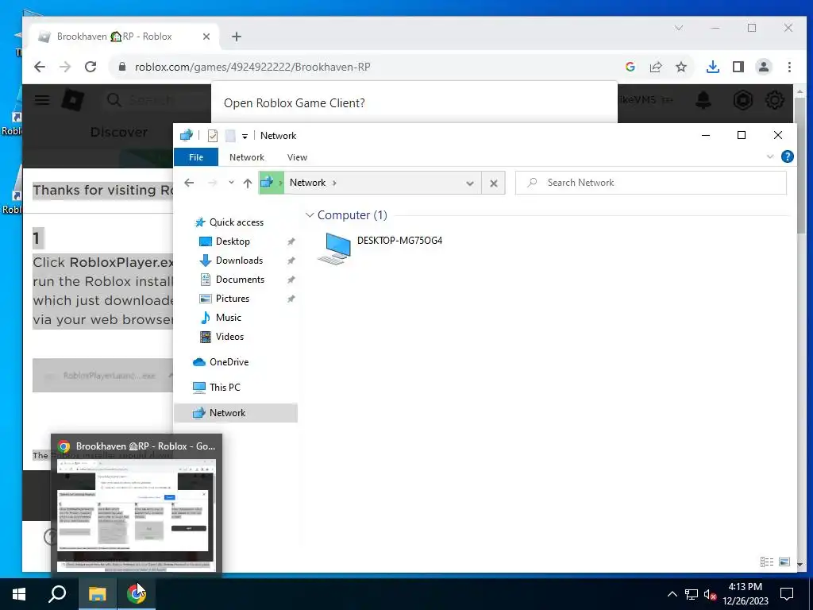
Task: Open the Windows Start menu
Action: (19, 594)
